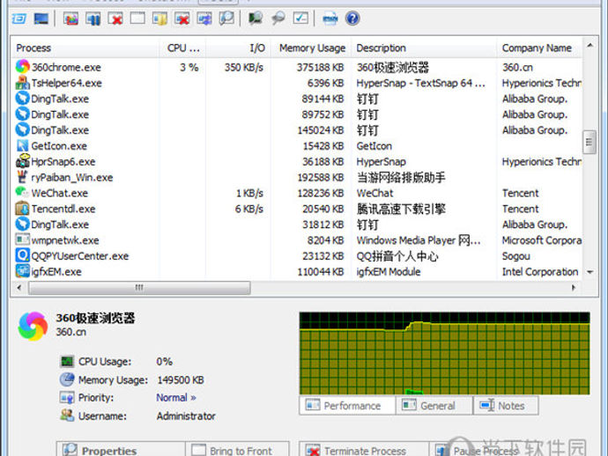
Task: Click the performance memory usage graph
Action: pos(445,353)
